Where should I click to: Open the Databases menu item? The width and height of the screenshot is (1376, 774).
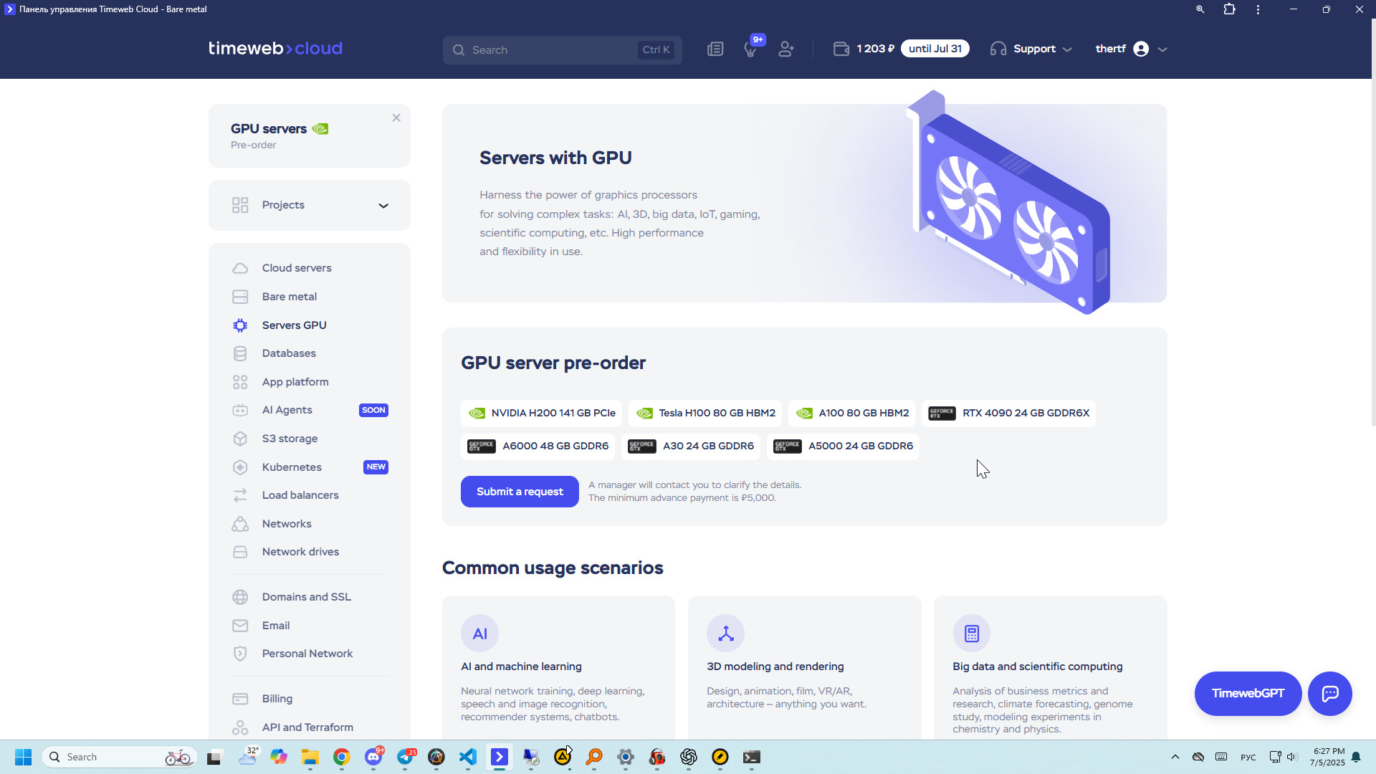288,353
